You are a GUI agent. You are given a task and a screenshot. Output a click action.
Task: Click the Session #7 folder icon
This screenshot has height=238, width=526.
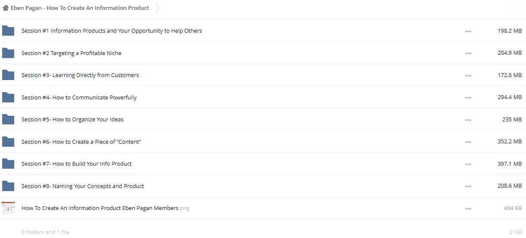click(x=8, y=164)
